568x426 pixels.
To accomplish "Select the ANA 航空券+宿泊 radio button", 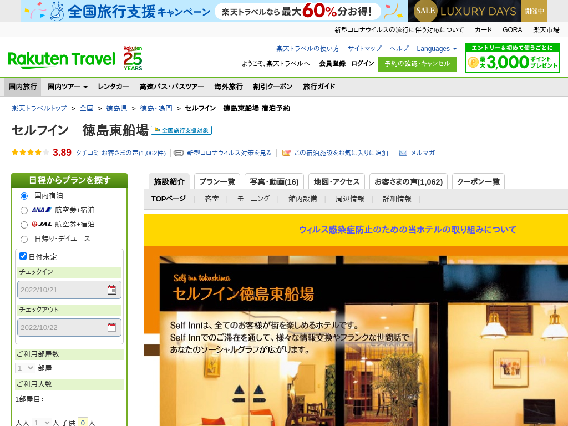I will click(24, 210).
